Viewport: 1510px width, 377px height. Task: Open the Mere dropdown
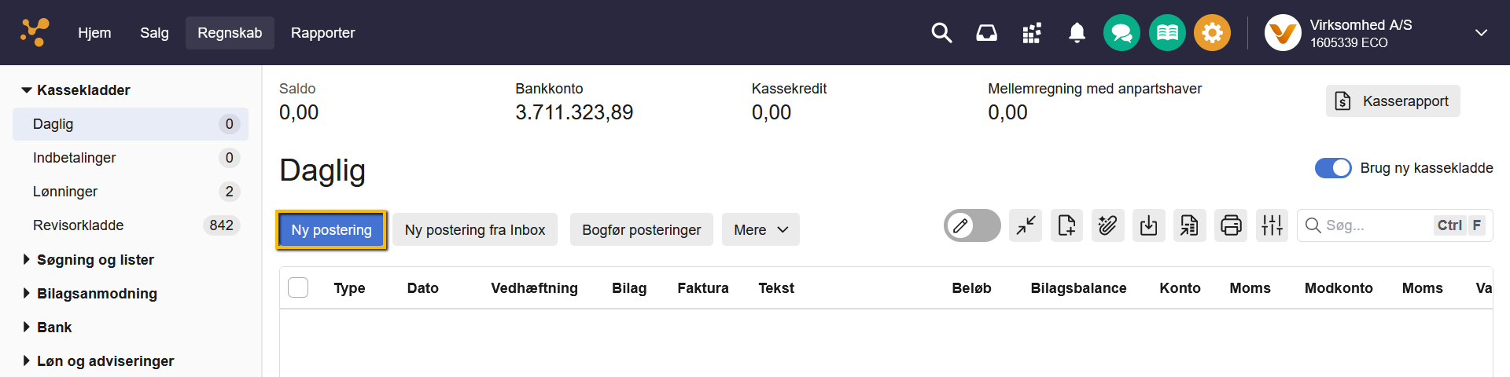coord(761,230)
